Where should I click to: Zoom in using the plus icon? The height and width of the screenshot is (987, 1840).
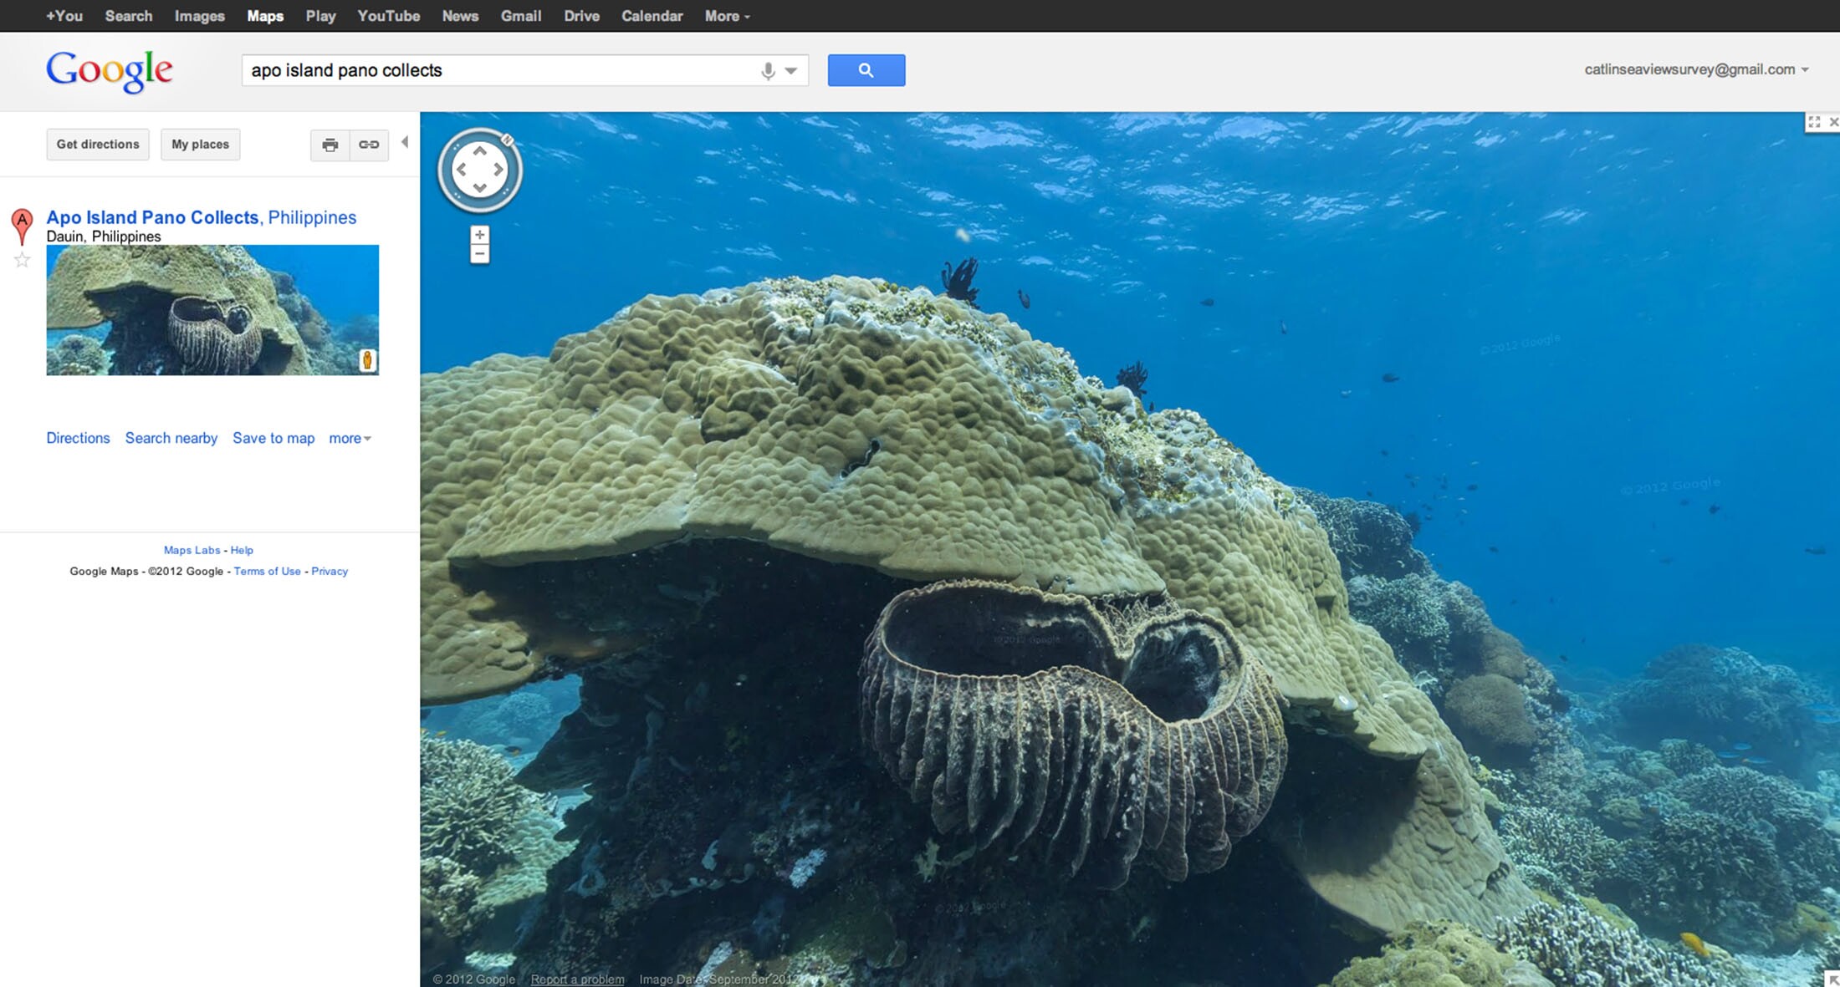(479, 235)
